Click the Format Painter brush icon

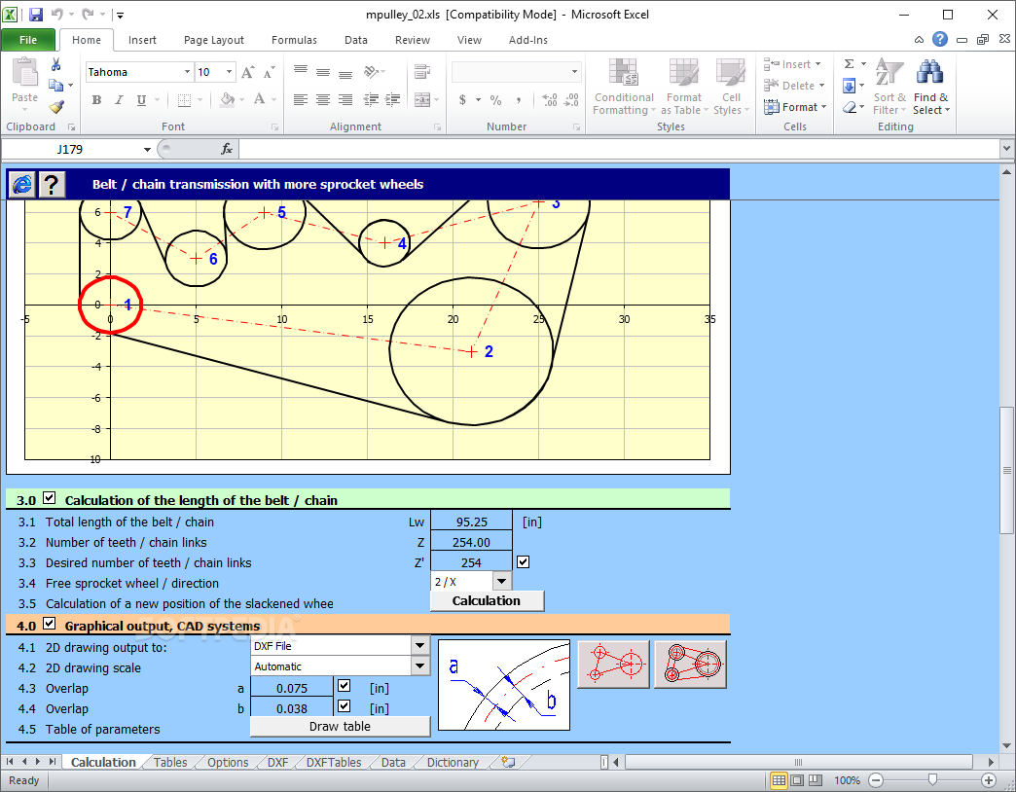tap(56, 107)
